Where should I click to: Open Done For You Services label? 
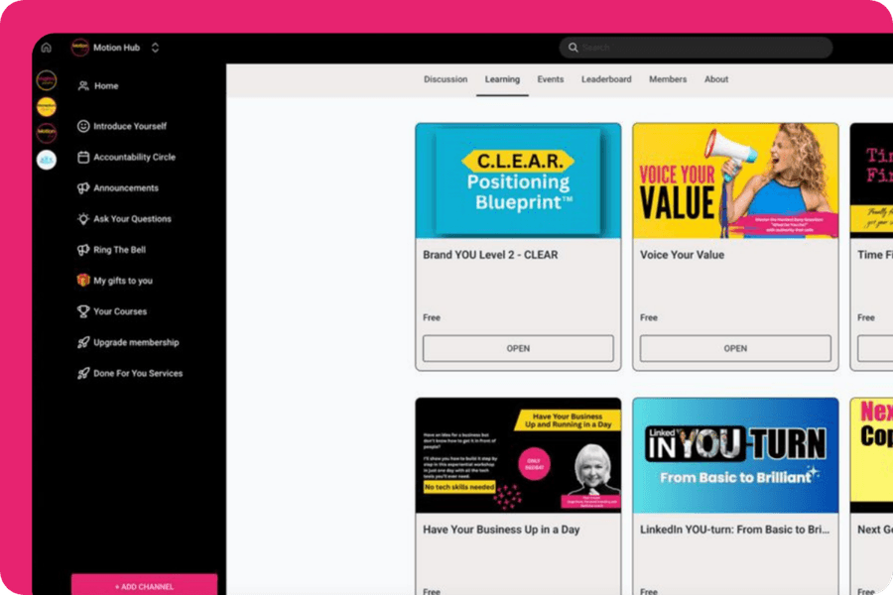[138, 374]
